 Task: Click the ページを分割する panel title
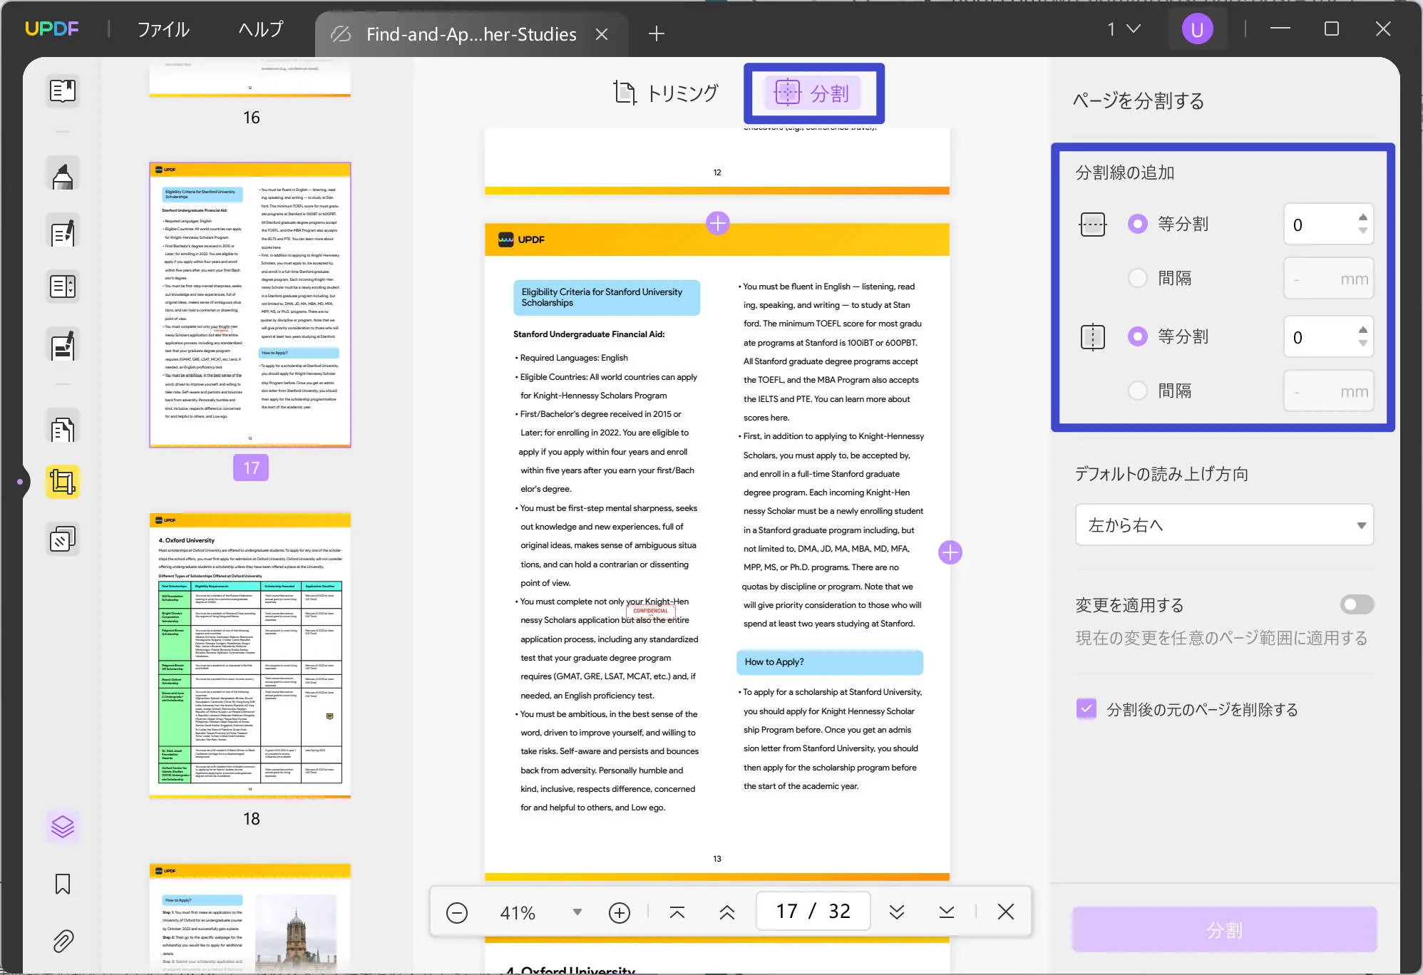(x=1139, y=100)
